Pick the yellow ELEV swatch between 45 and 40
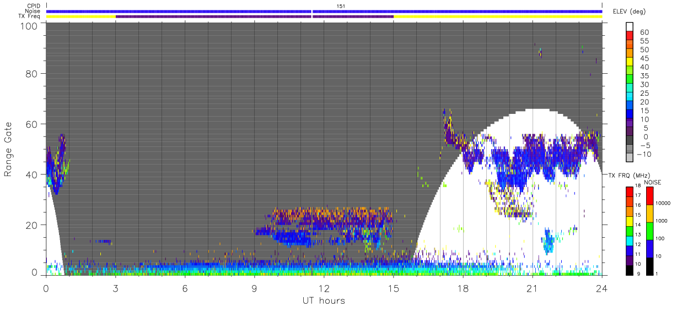Viewport: 677px width, 312px height. (631, 63)
